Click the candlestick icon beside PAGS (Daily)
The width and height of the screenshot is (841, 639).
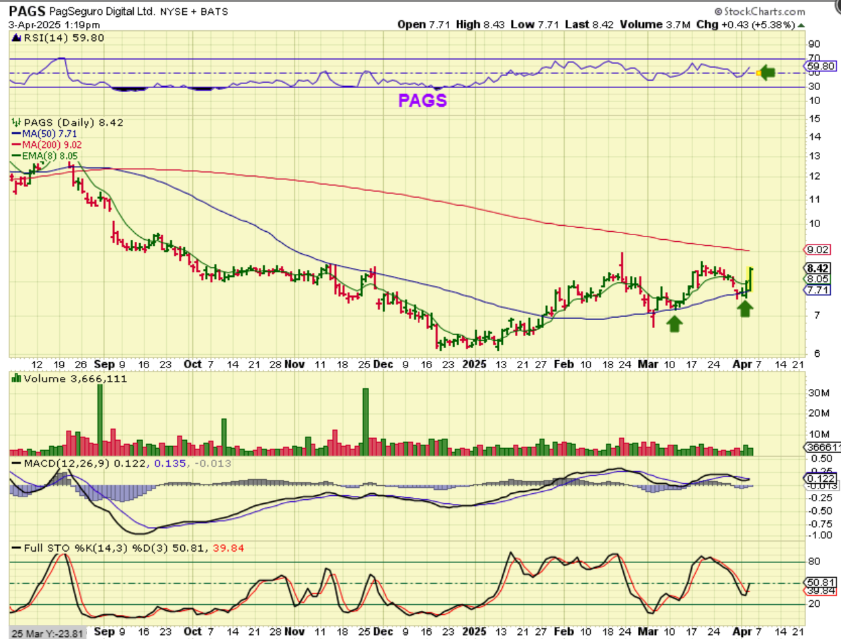pos(16,122)
